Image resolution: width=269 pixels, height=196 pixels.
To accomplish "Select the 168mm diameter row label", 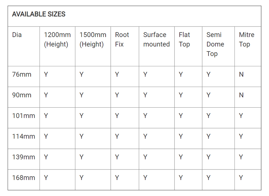I will click(x=24, y=178).
